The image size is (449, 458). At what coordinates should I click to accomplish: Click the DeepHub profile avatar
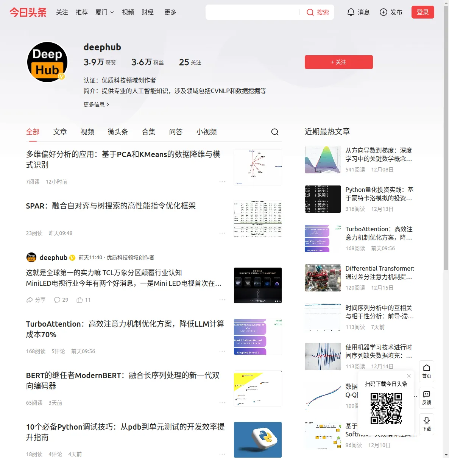47,62
